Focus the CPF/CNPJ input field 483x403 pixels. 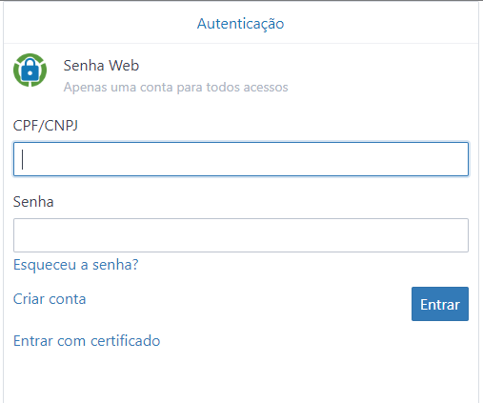[x=241, y=159]
